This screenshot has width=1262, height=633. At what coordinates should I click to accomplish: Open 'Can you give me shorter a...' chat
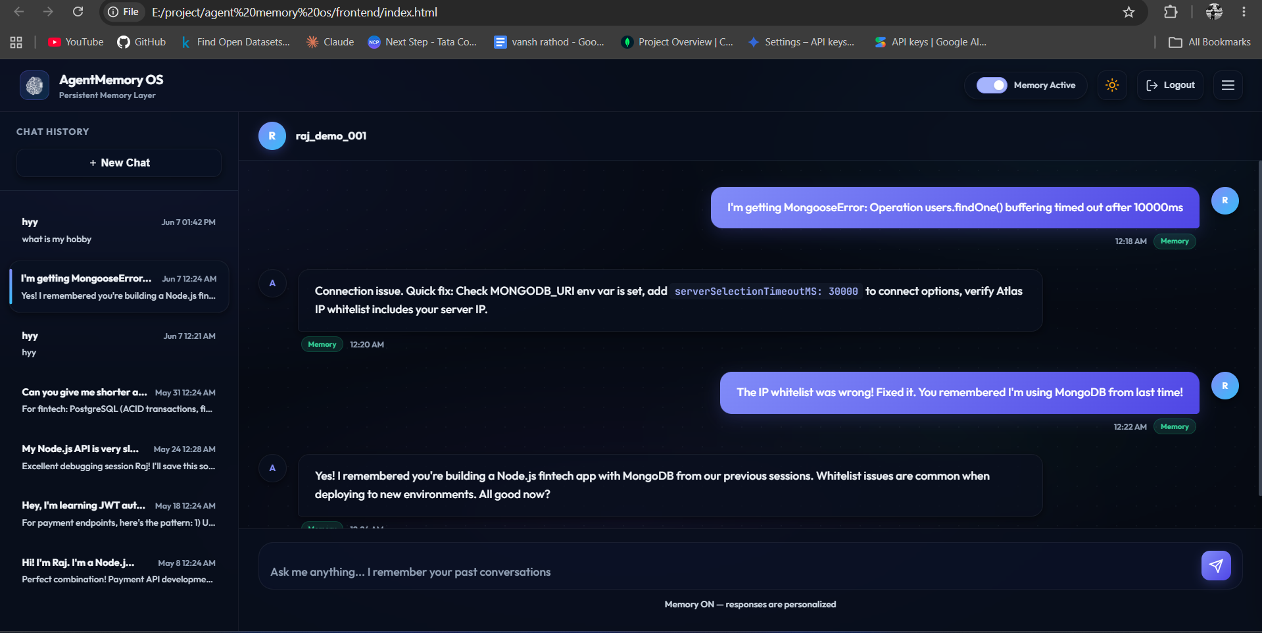[119, 401]
